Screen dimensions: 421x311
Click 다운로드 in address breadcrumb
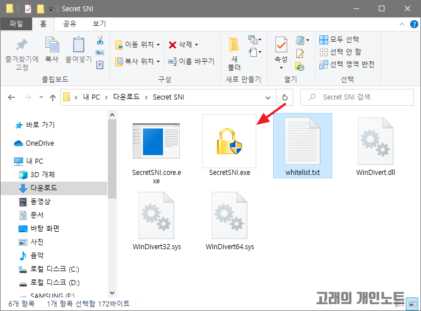pyautogui.click(x=126, y=97)
